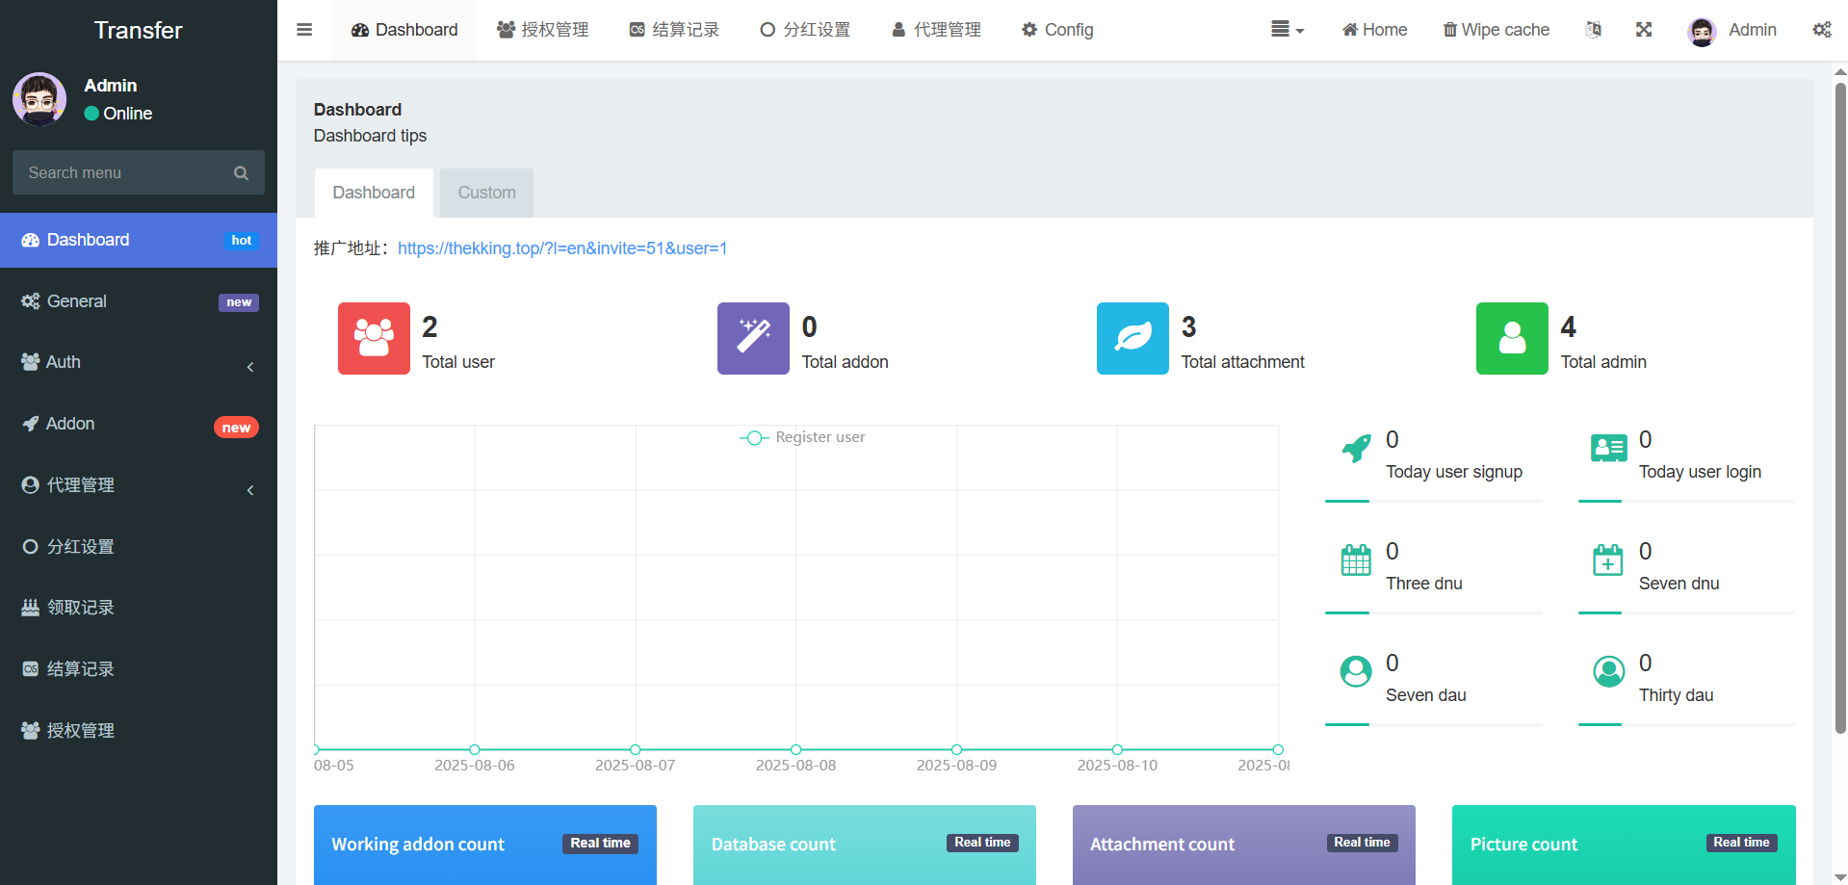The height and width of the screenshot is (885, 1848).
Task: Select the Dashboard panel tab
Action: (x=374, y=193)
